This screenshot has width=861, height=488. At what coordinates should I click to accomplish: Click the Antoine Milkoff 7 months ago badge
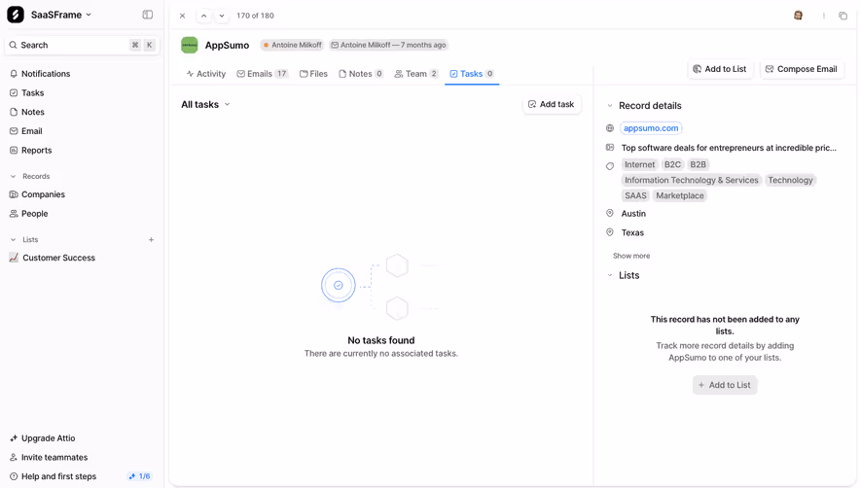[x=388, y=45]
